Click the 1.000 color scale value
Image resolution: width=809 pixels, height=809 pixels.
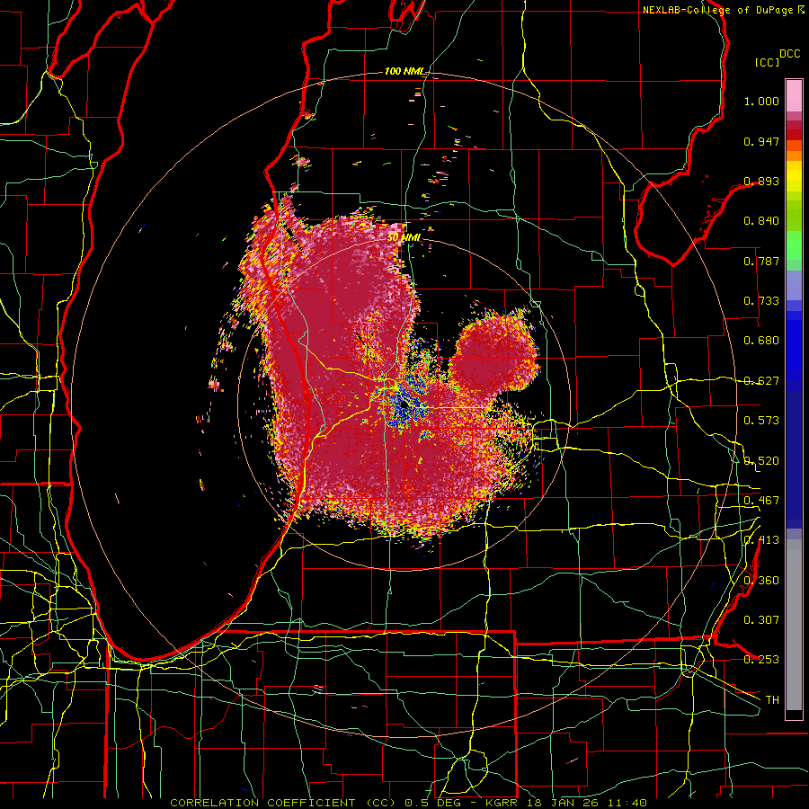point(761,101)
